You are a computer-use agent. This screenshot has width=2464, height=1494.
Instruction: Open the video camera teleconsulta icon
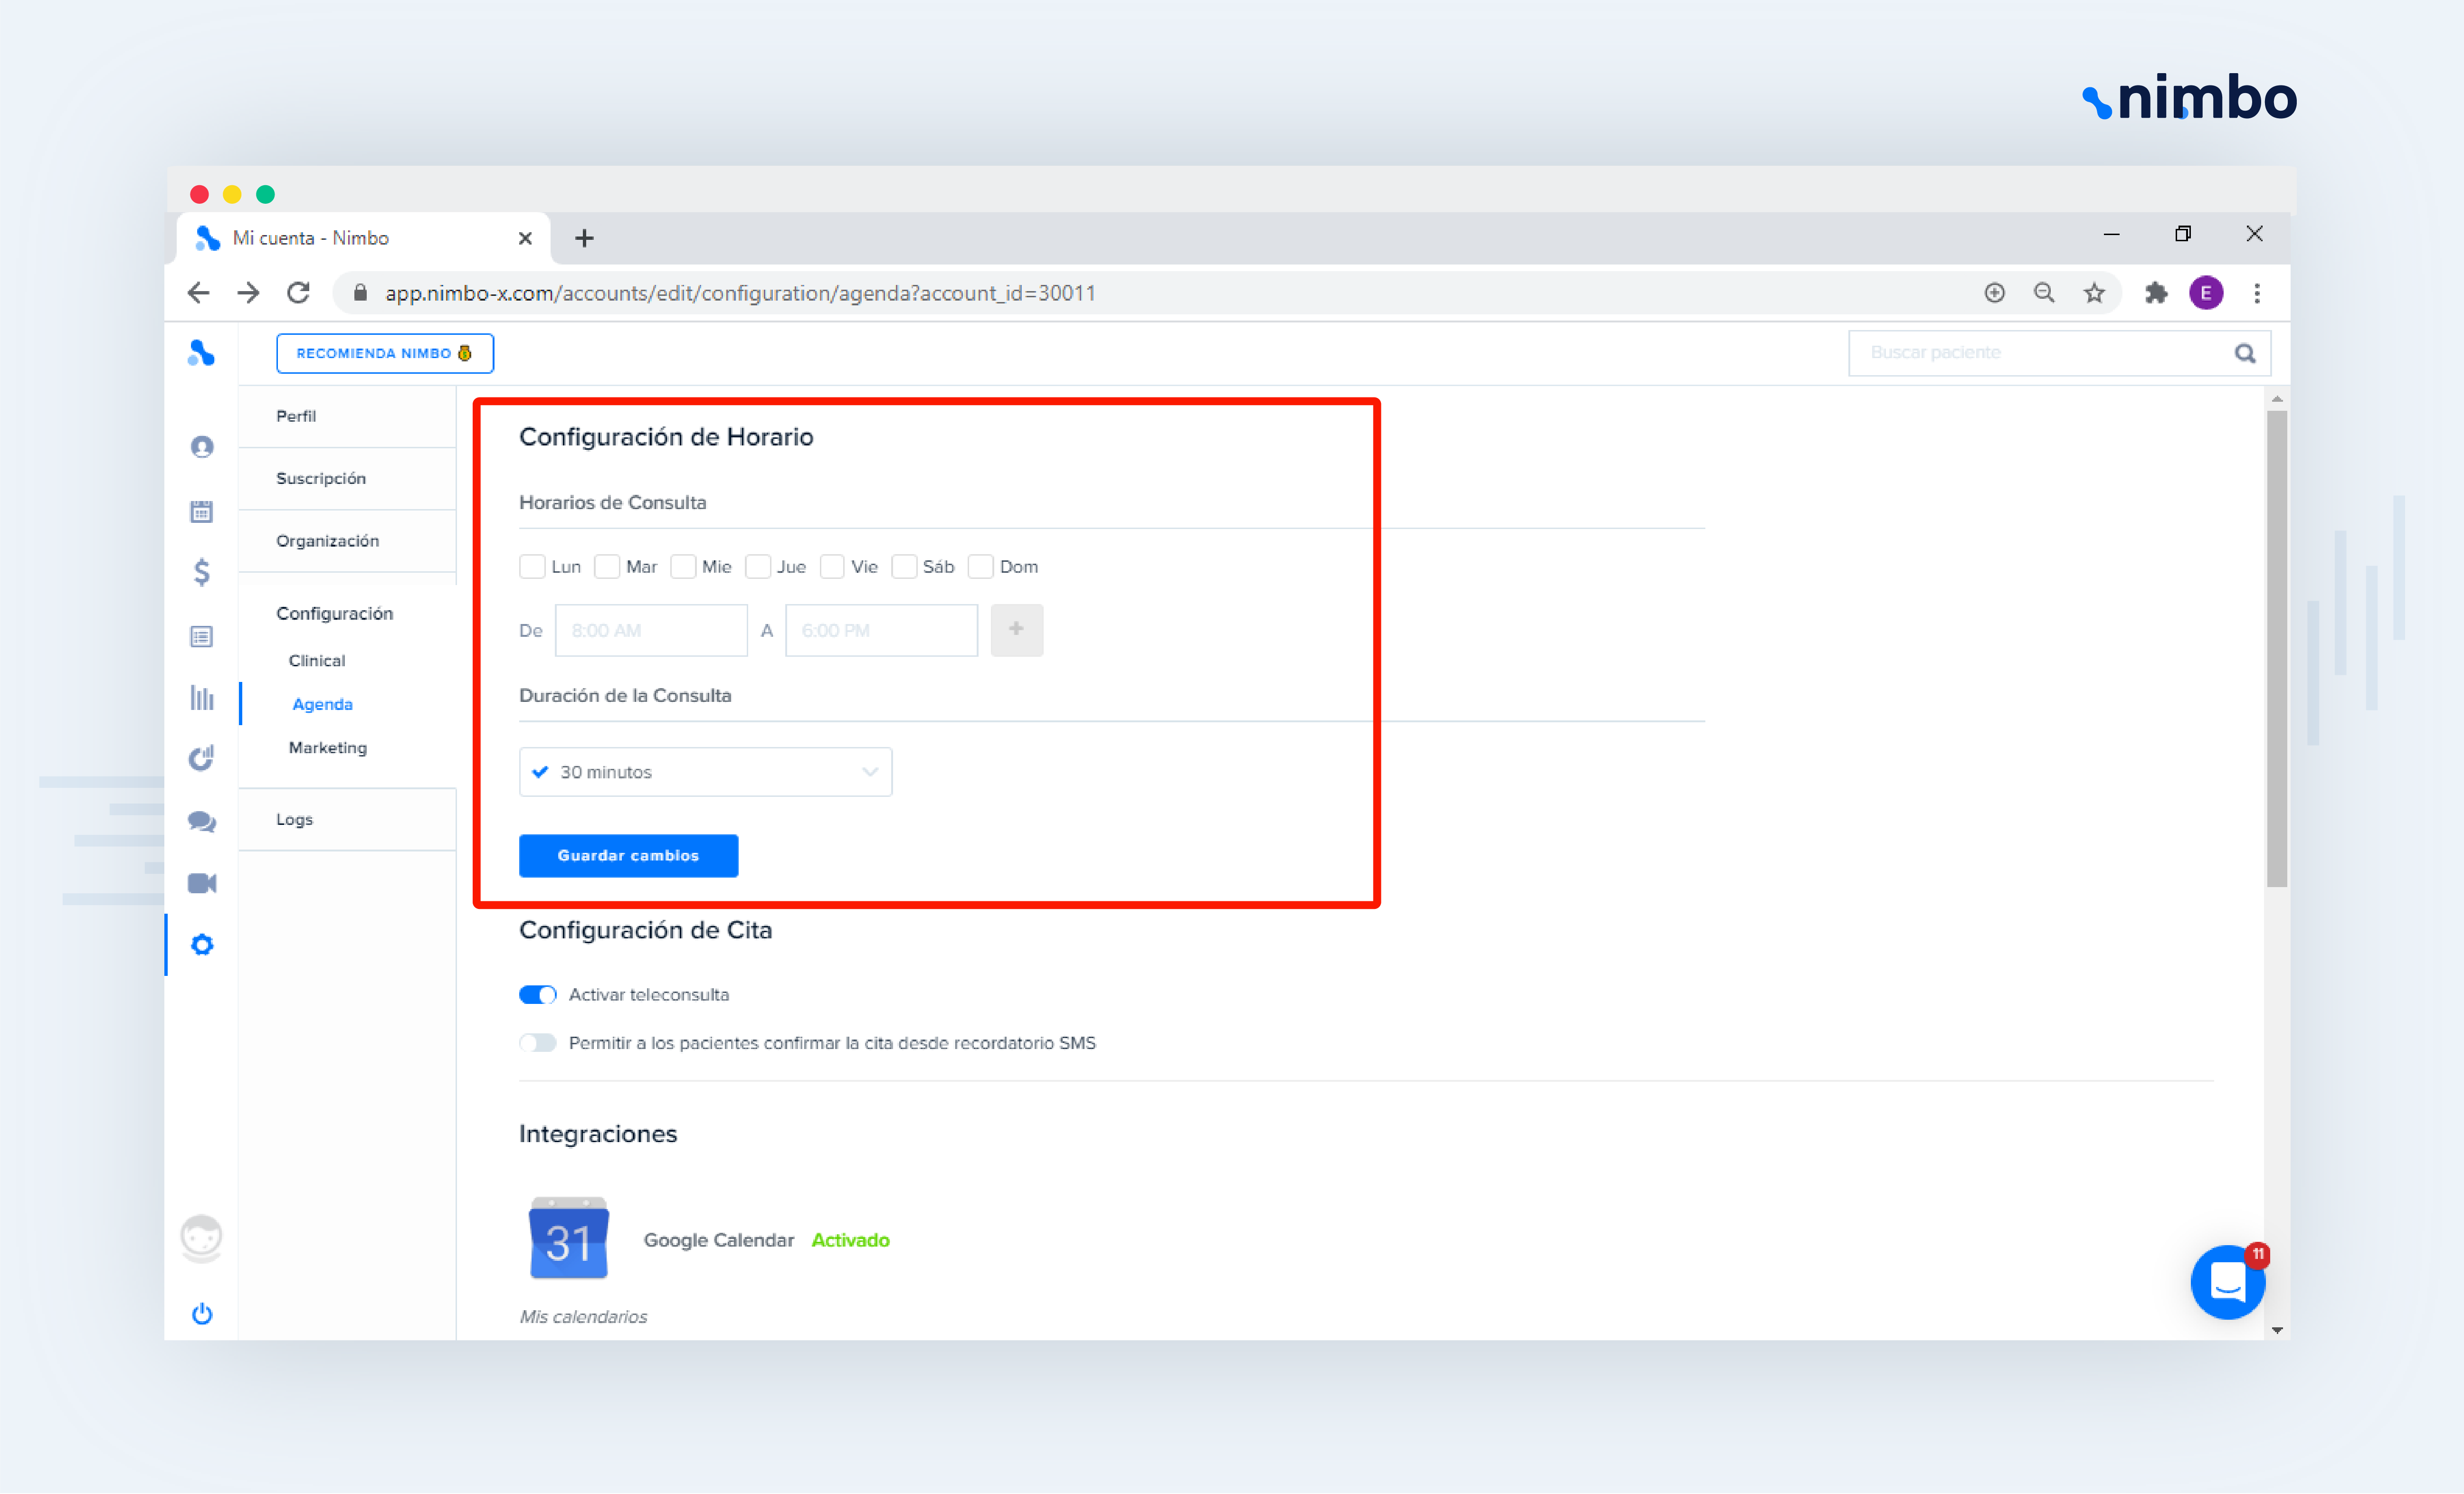click(x=201, y=883)
